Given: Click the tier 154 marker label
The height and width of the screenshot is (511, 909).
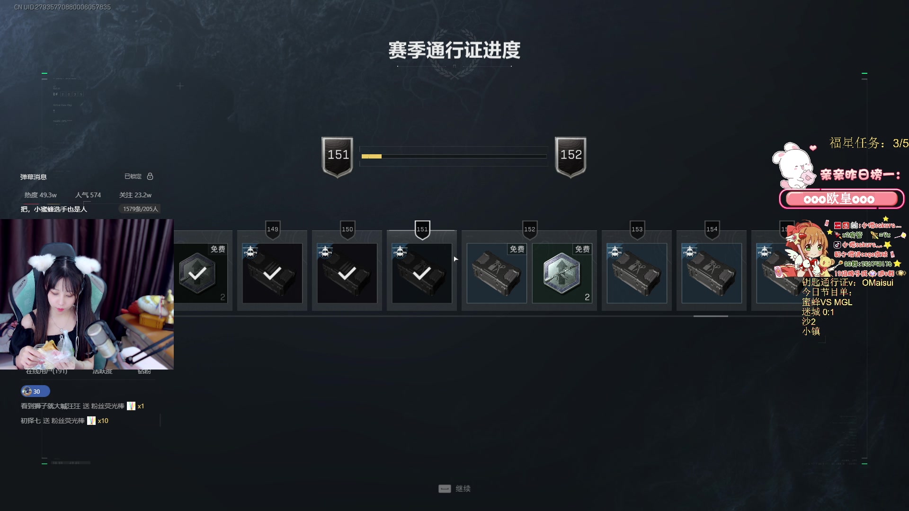Looking at the screenshot, I should tap(712, 229).
